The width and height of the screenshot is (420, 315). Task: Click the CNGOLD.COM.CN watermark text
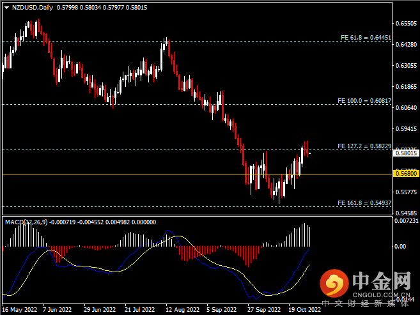[378, 295]
